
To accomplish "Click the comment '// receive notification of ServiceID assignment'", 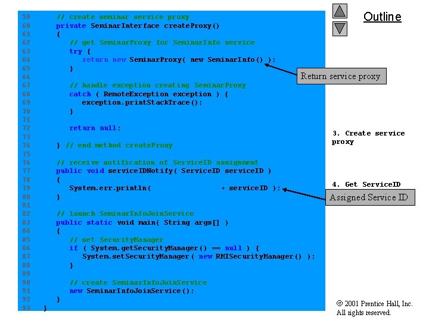I will (x=157, y=162).
